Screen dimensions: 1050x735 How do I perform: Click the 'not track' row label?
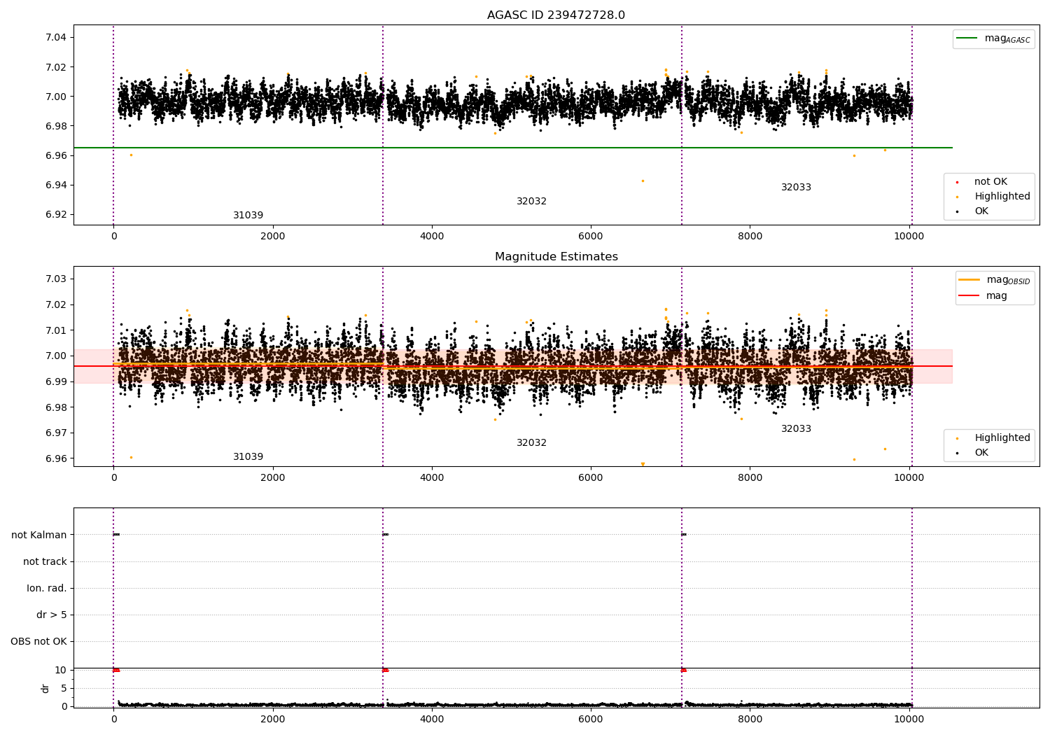pos(45,561)
